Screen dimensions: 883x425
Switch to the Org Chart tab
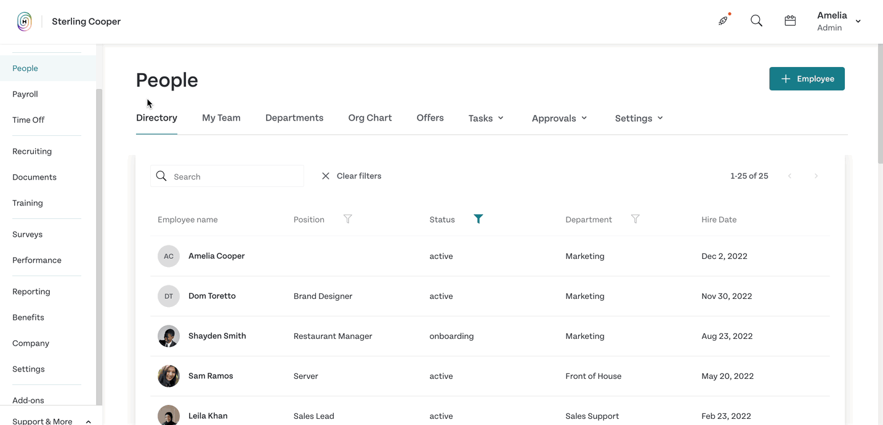point(370,117)
